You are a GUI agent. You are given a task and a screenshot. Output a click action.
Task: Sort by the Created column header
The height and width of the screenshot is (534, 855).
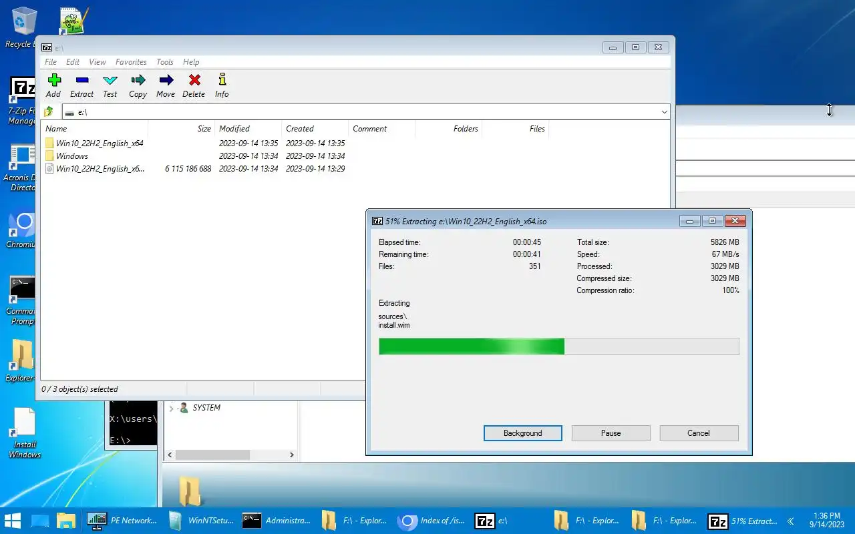(315, 129)
